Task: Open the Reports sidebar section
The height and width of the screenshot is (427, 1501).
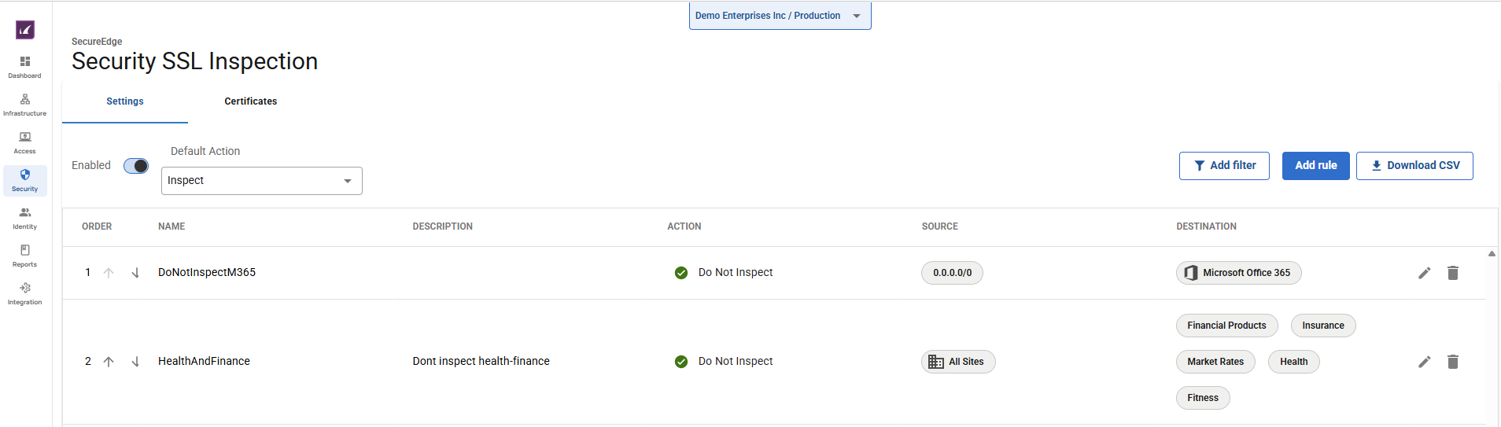Action: (25, 255)
